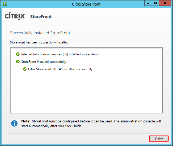Click the note about configuring StoreFront
Viewport: 173px width, 146px height.
pos(96,123)
